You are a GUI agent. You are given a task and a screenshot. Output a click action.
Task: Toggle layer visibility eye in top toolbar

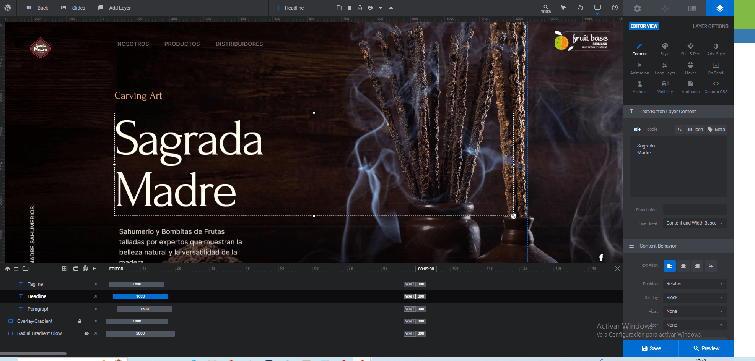pos(370,8)
